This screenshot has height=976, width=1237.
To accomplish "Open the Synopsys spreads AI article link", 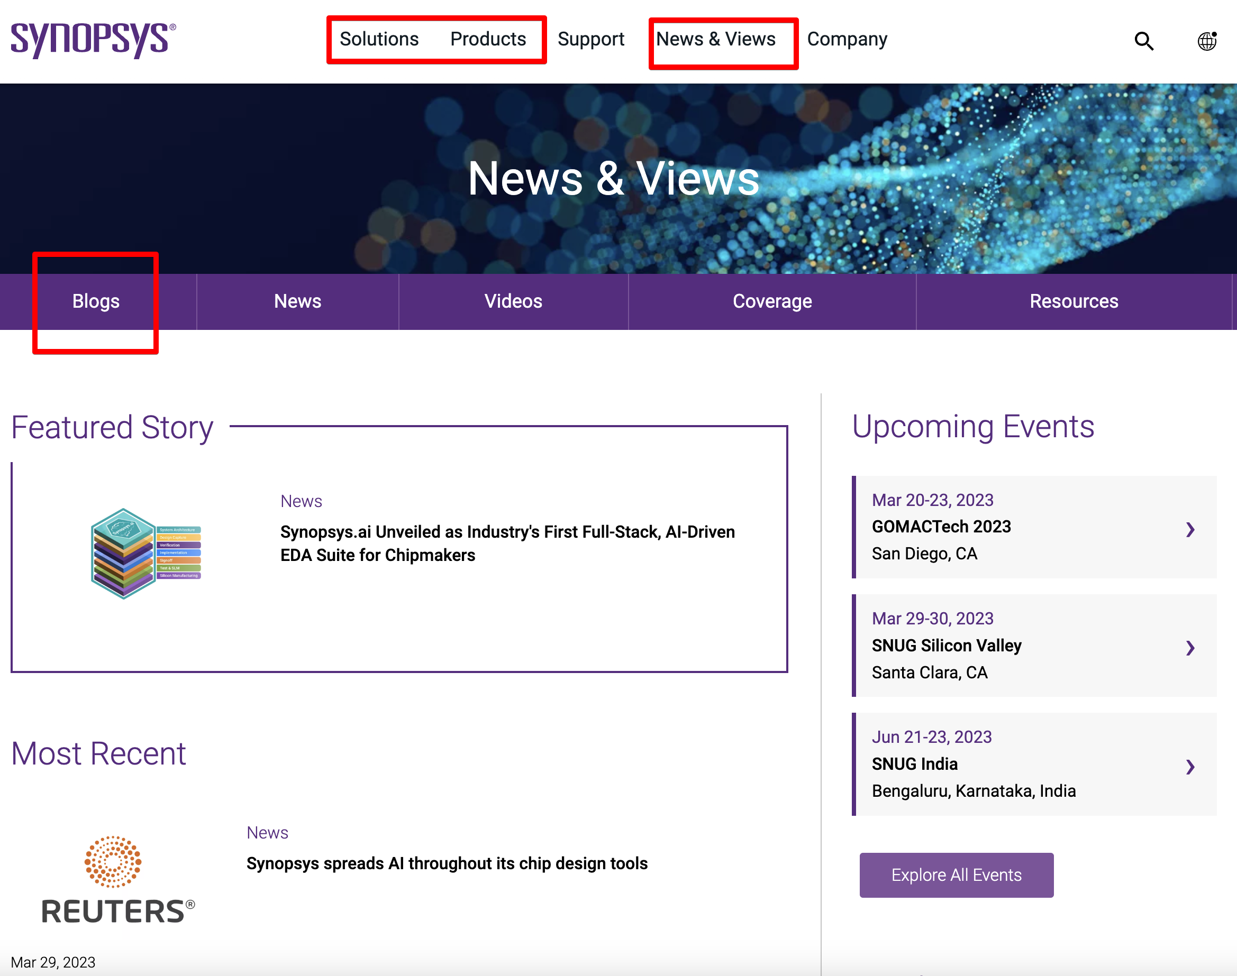I will (447, 863).
